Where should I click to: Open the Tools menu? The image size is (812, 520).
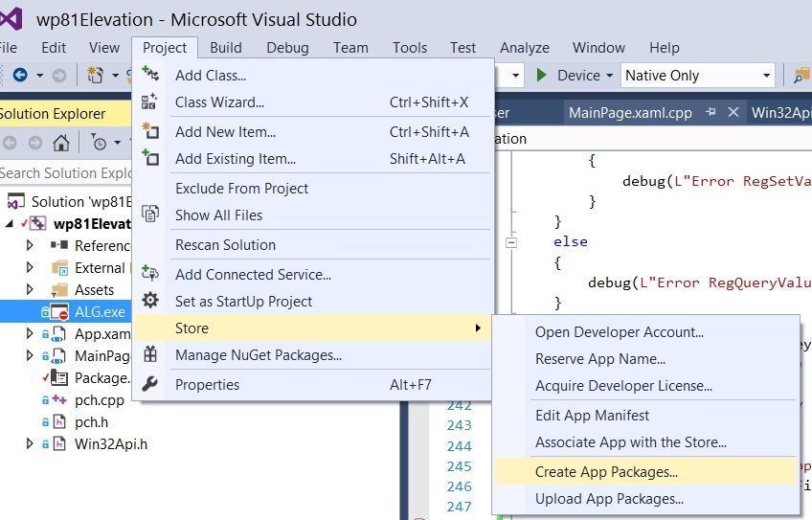tap(410, 48)
